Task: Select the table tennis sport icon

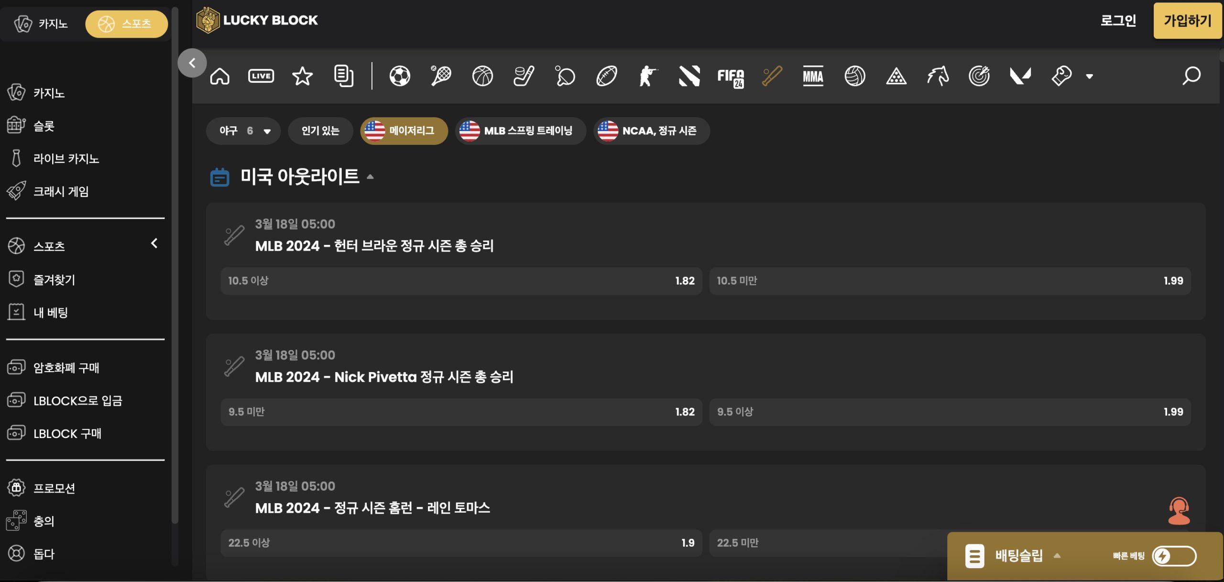Action: coord(565,76)
